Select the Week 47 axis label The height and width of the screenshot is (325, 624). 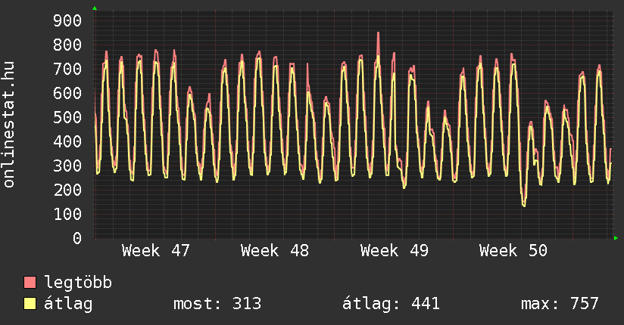pos(156,251)
